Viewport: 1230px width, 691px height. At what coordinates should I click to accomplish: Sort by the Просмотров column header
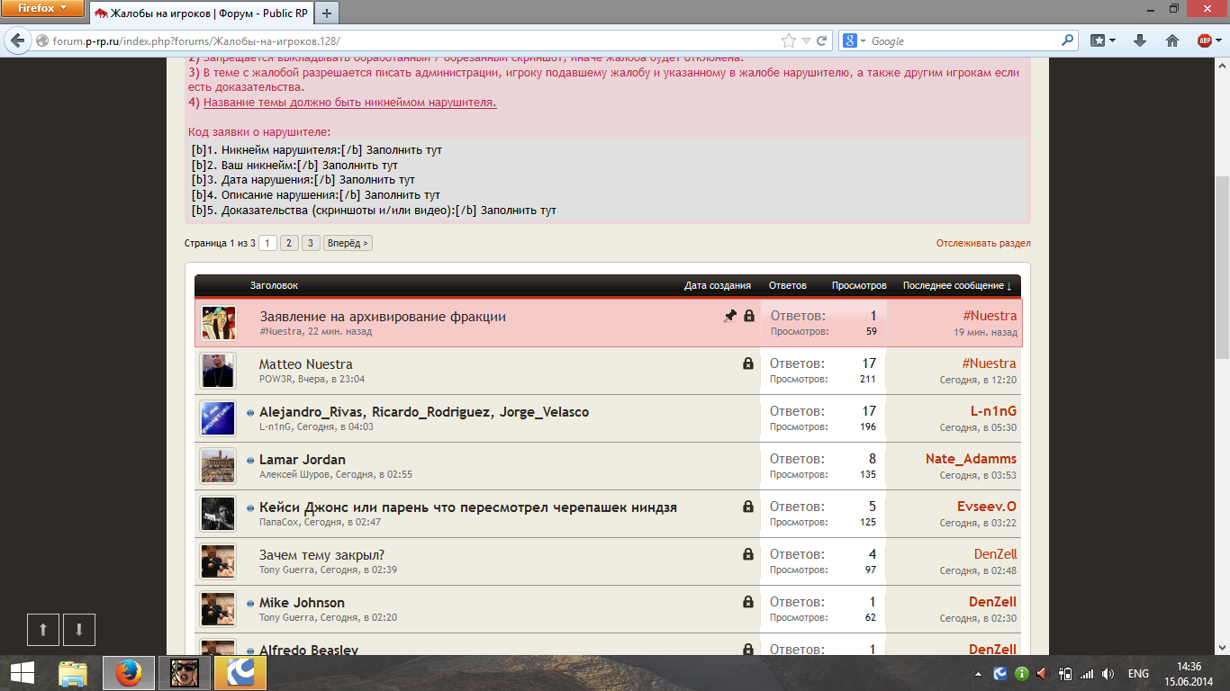point(859,285)
